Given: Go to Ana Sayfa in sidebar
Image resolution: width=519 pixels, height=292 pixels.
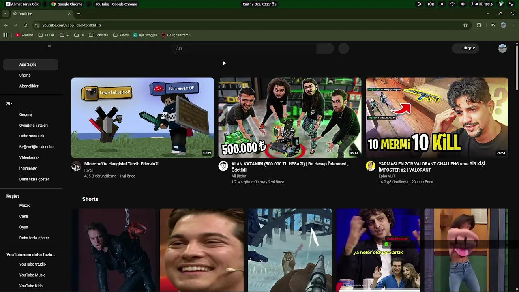Looking at the screenshot, I should (31, 64).
